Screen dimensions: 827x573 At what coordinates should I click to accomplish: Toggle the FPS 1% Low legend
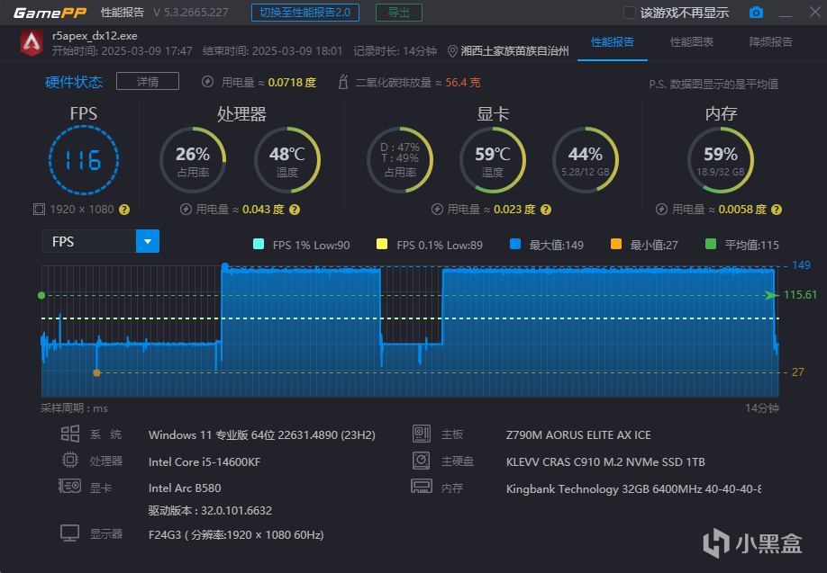pyautogui.click(x=301, y=245)
